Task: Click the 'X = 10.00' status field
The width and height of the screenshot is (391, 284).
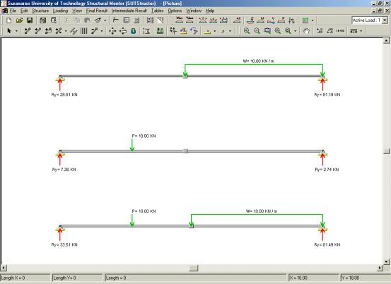Action: pos(313,278)
